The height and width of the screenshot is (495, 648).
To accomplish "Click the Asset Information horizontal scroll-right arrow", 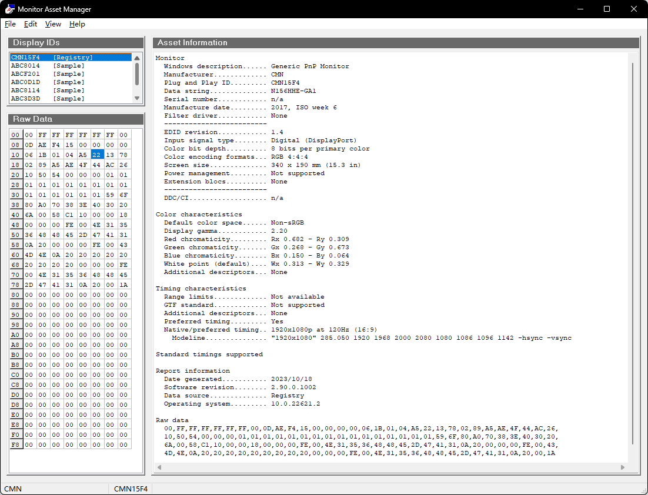I will pyautogui.click(x=623, y=467).
